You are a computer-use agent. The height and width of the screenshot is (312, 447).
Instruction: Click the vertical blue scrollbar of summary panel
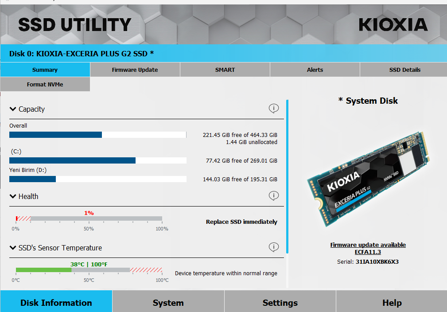[x=287, y=176]
